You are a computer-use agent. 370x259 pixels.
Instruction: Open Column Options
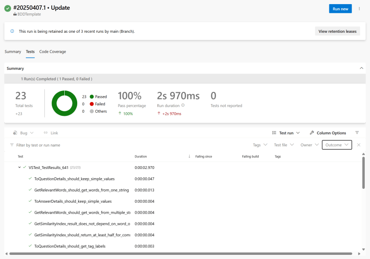tap(328, 133)
